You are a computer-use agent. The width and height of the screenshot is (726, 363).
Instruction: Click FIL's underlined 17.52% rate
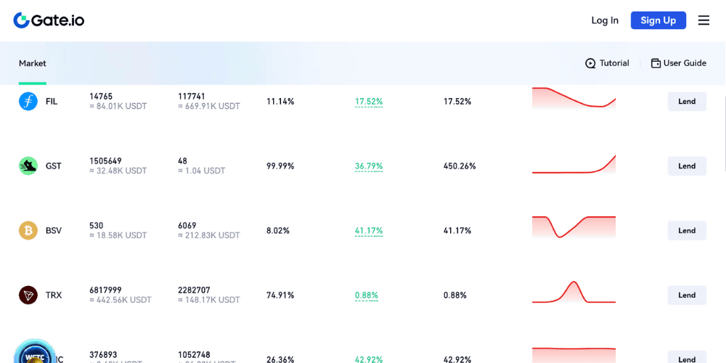click(x=369, y=102)
